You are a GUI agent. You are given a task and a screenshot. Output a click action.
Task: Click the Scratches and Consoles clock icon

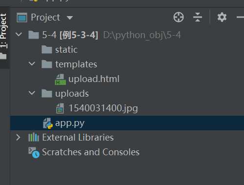pyautogui.click(x=34, y=152)
